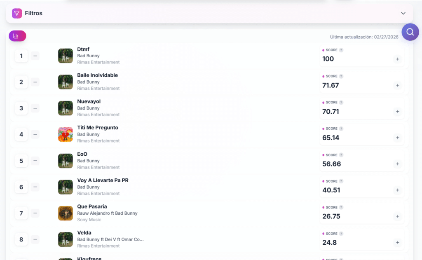The height and width of the screenshot is (260, 422).
Task: Click the Filtros funnel icon
Action: click(17, 13)
